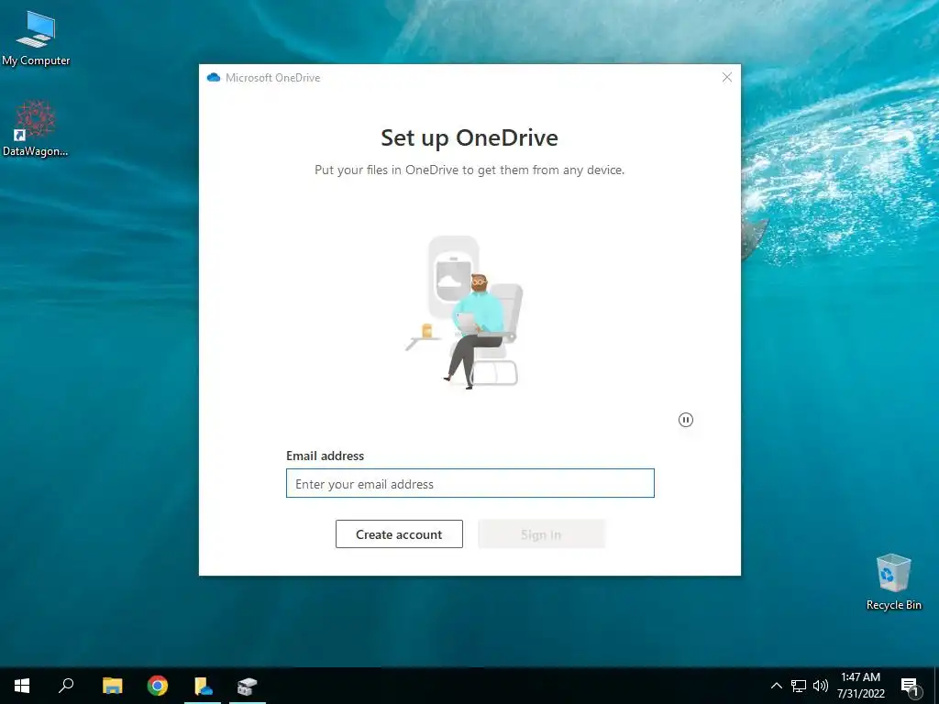The width and height of the screenshot is (939, 704).
Task: Launch Google Chrome from the taskbar
Action: 158,686
